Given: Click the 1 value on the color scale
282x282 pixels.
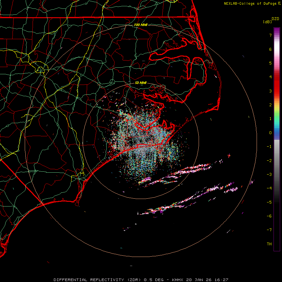Looking at the screenshot, I should click(x=270, y=119).
